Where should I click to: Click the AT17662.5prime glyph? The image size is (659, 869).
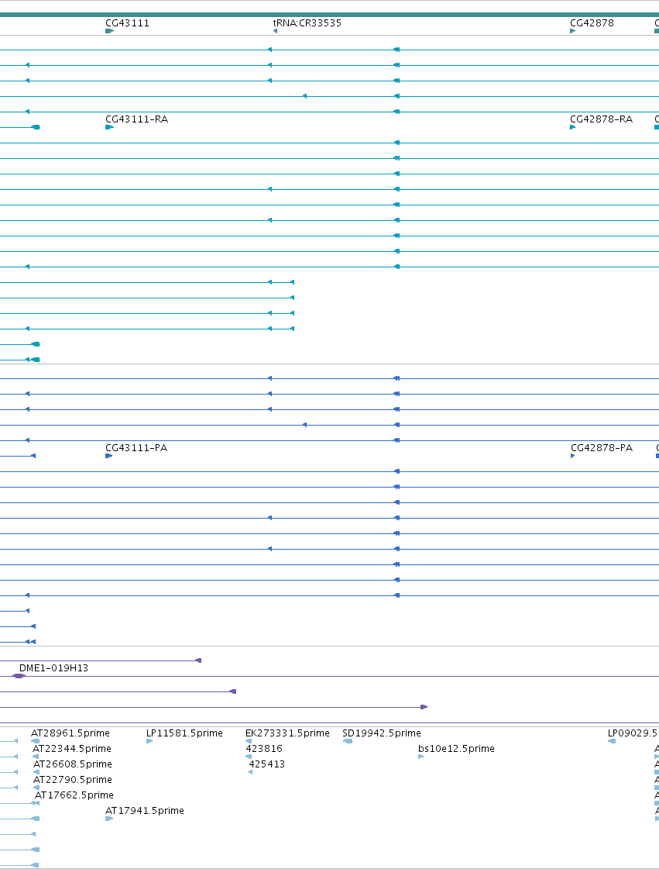pyautogui.click(x=36, y=803)
